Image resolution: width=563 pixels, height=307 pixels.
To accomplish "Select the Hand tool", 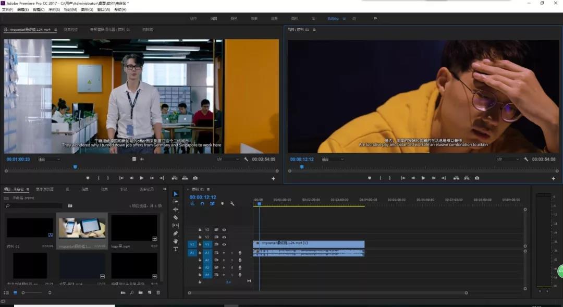I will coord(175,241).
